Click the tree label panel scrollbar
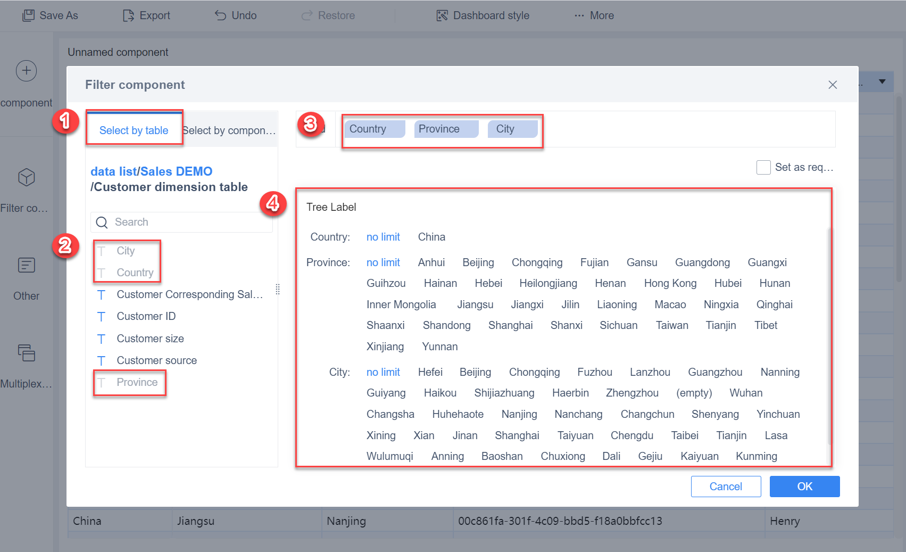This screenshot has width=906, height=552. pos(829,335)
